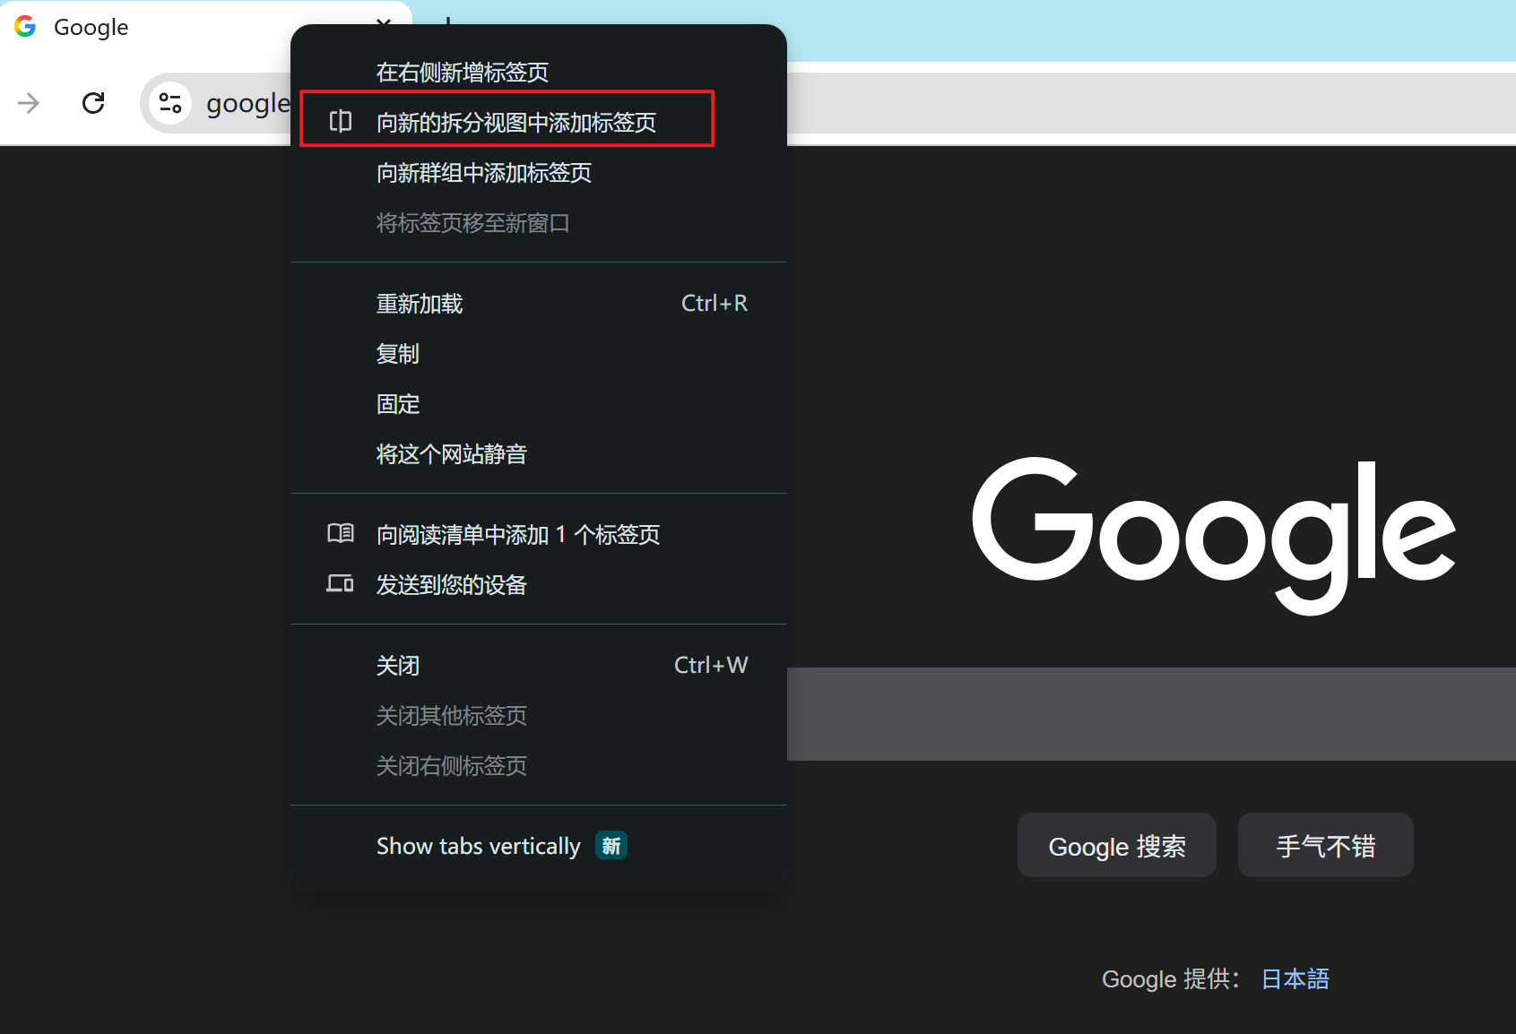
Task: Open the site information icon in address bar
Action: (x=170, y=103)
